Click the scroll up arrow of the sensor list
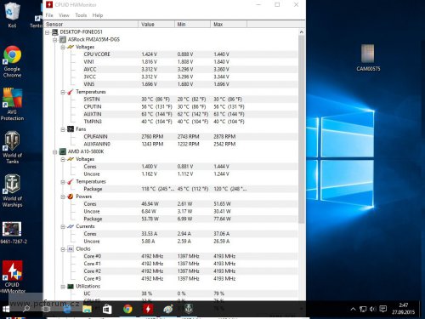Viewport: 425px width, 319px height. (302, 32)
